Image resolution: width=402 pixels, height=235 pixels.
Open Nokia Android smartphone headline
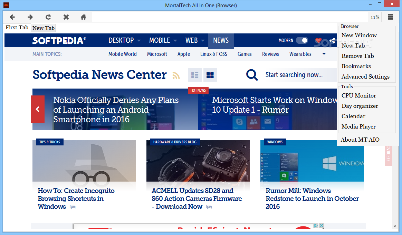coord(116,110)
